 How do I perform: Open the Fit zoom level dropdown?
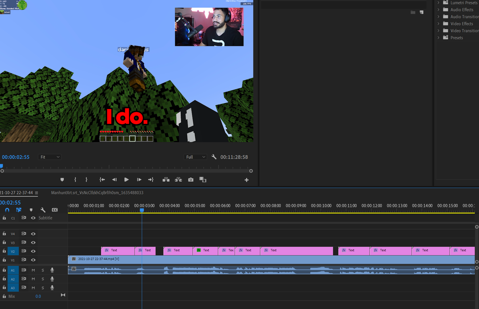point(50,157)
